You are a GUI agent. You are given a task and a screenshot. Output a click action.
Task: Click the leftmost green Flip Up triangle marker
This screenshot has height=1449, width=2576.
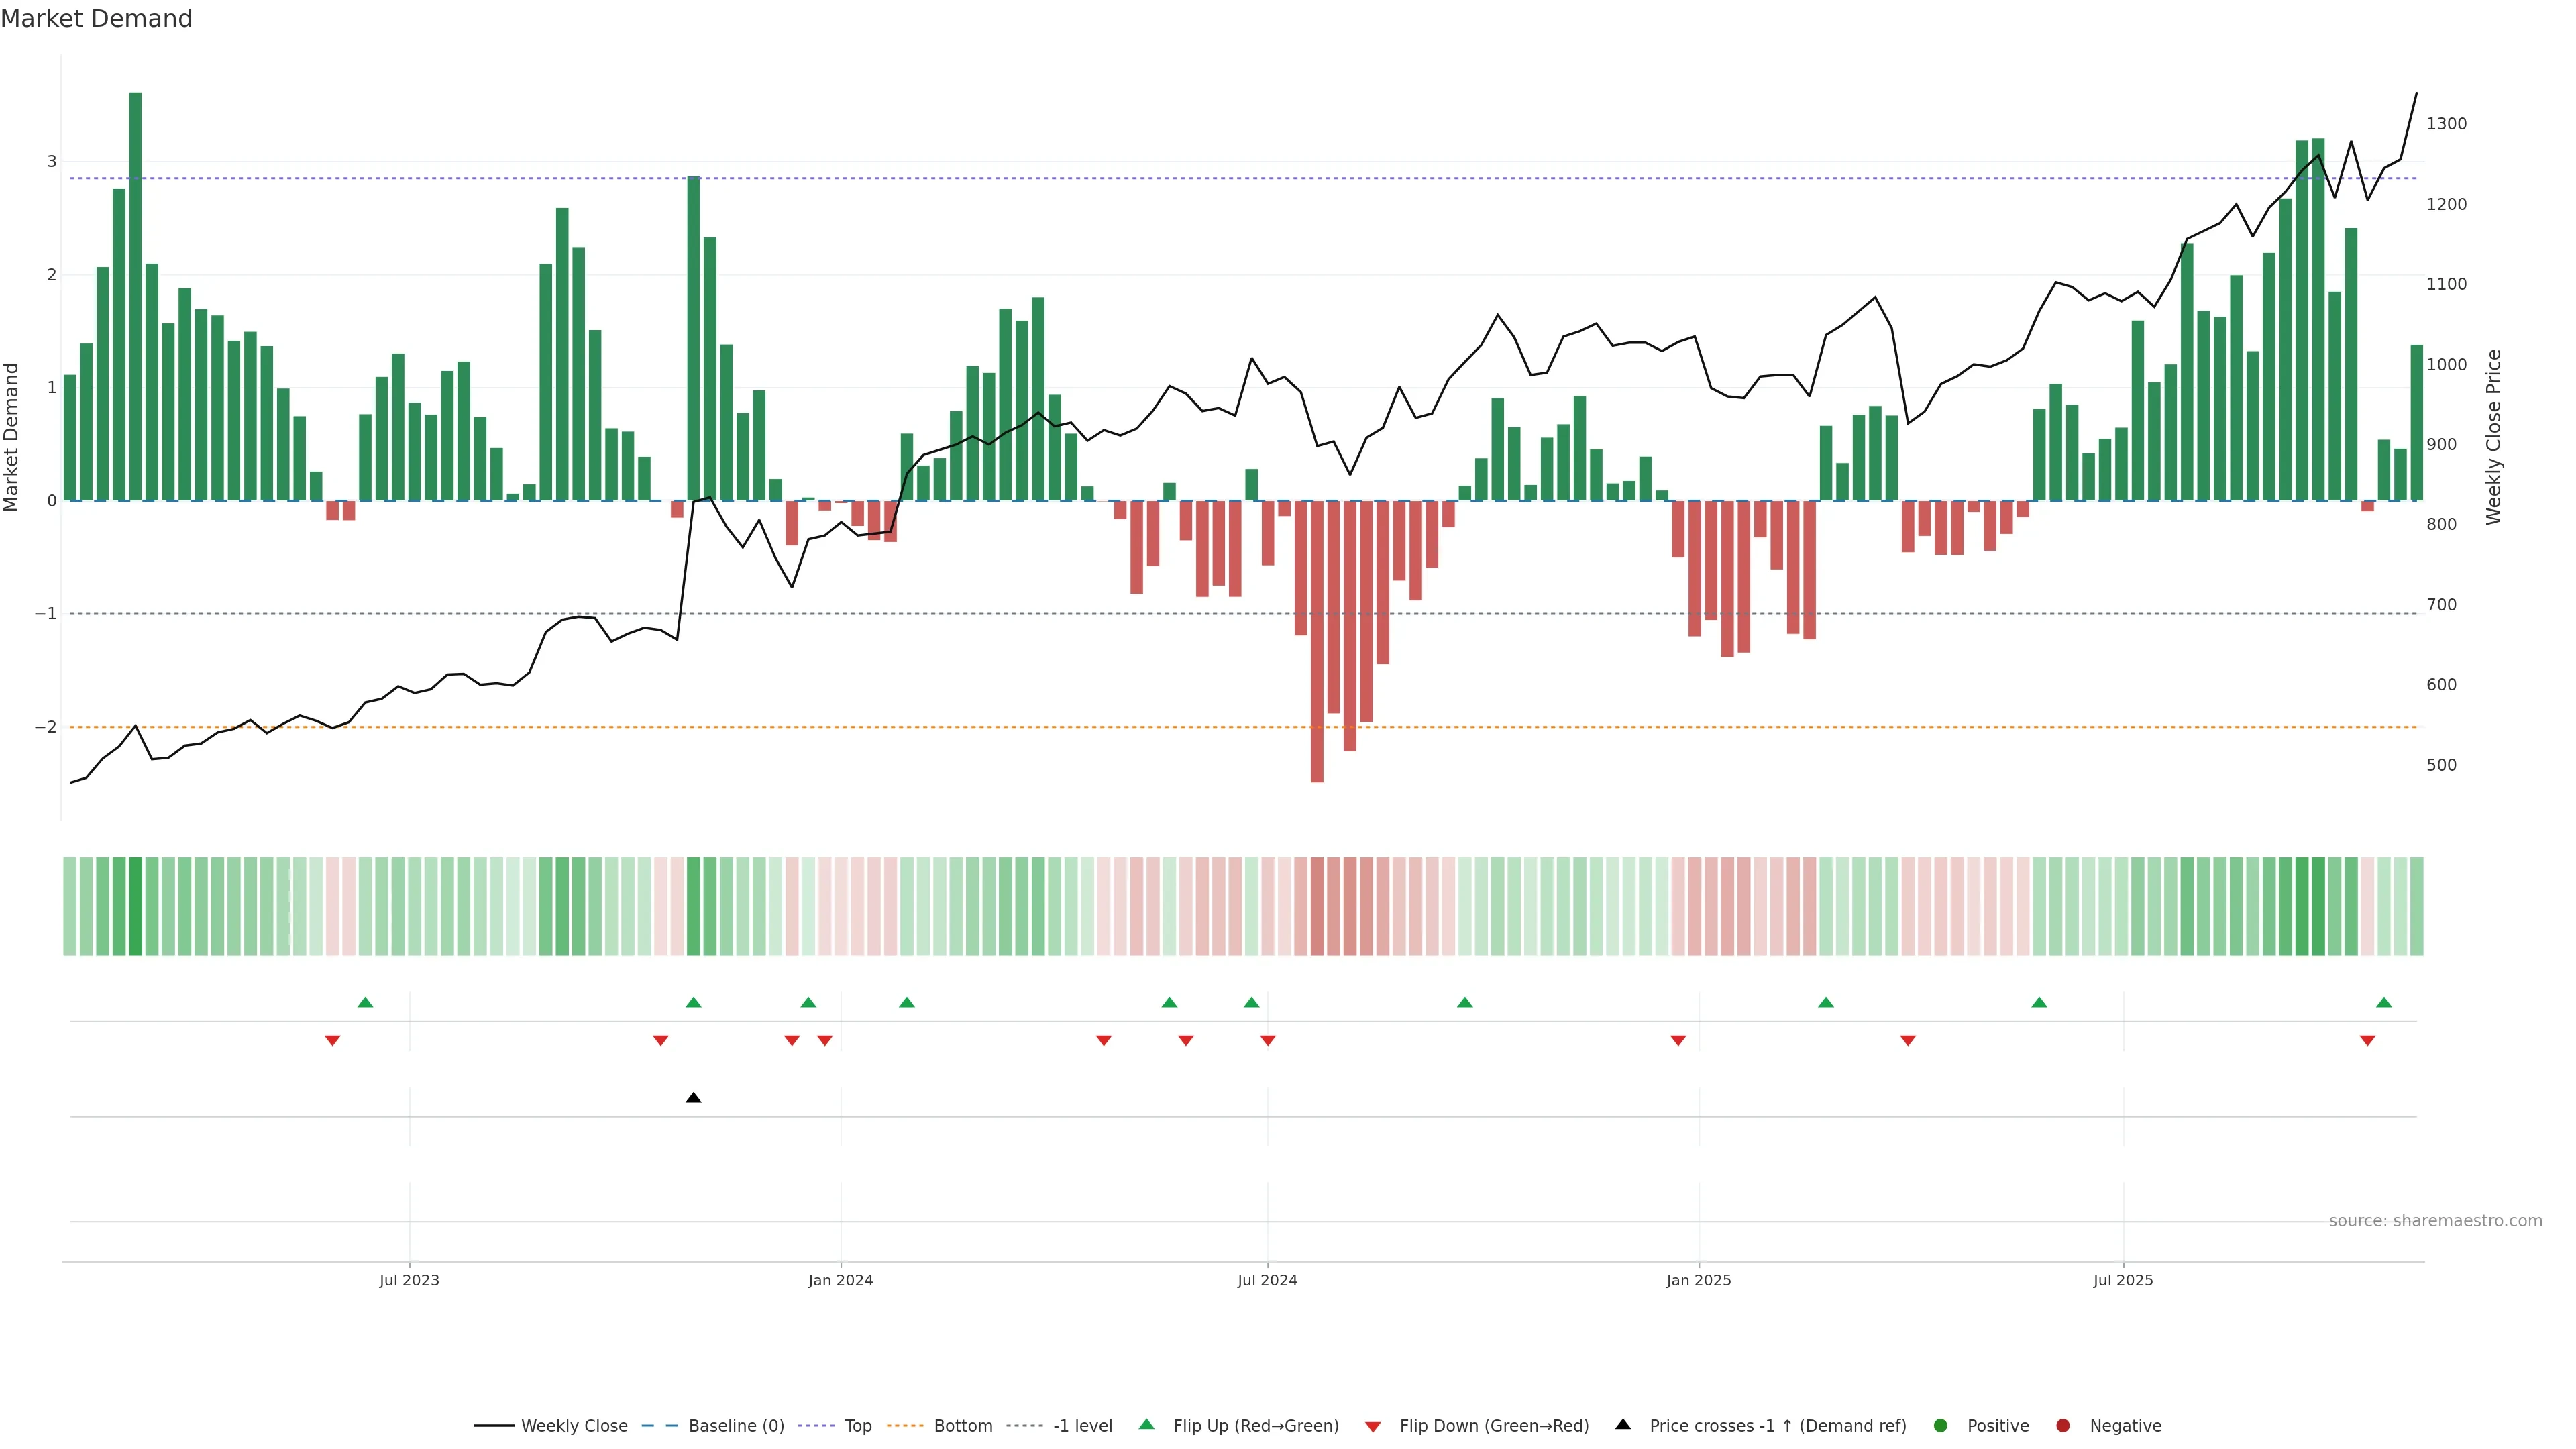(365, 1002)
